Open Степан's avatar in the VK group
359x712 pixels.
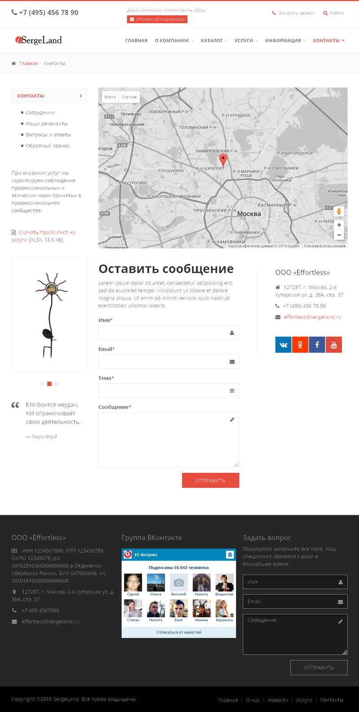pyautogui.click(x=133, y=609)
